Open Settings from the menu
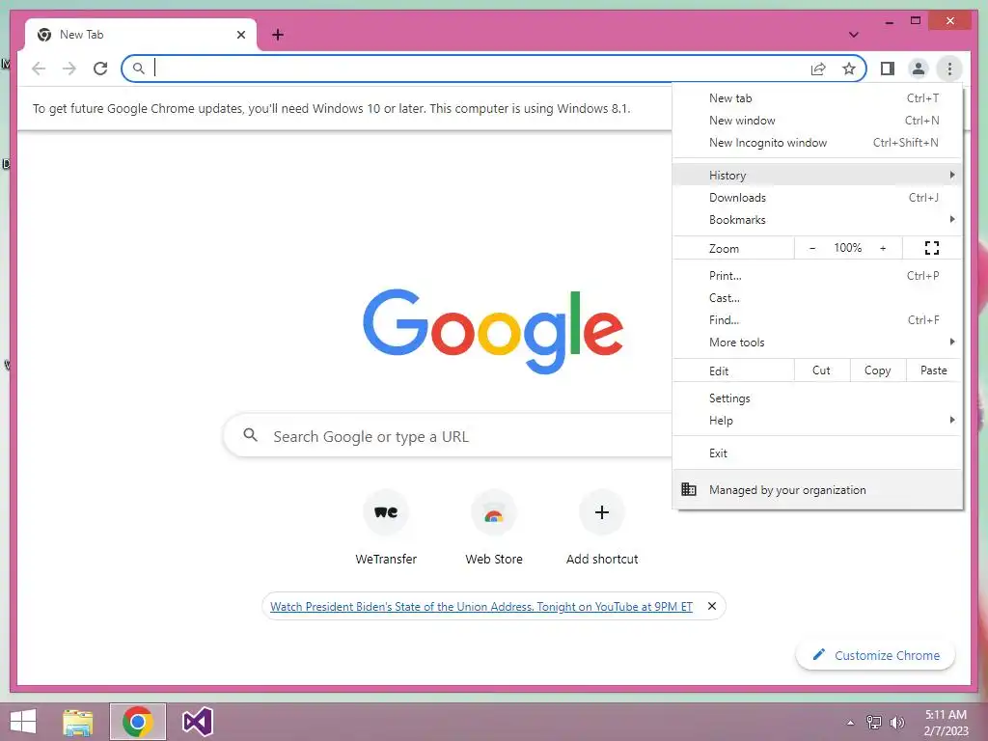The image size is (988, 741). 817,398
